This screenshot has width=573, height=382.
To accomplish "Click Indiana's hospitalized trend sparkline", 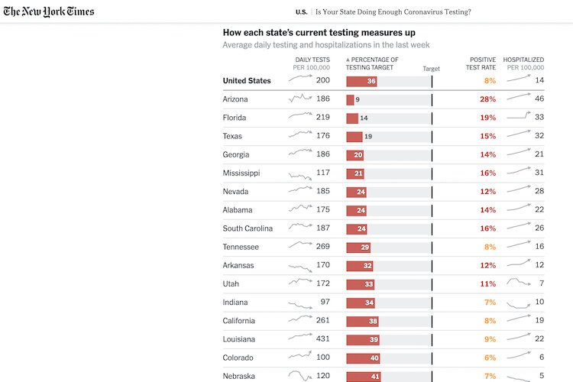I will pos(518,303).
